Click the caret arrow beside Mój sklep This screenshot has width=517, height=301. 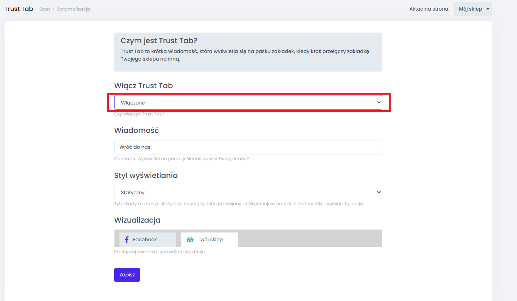click(x=488, y=9)
